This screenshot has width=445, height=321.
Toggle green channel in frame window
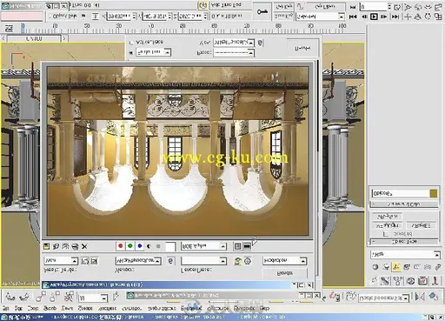pyautogui.click(x=130, y=246)
